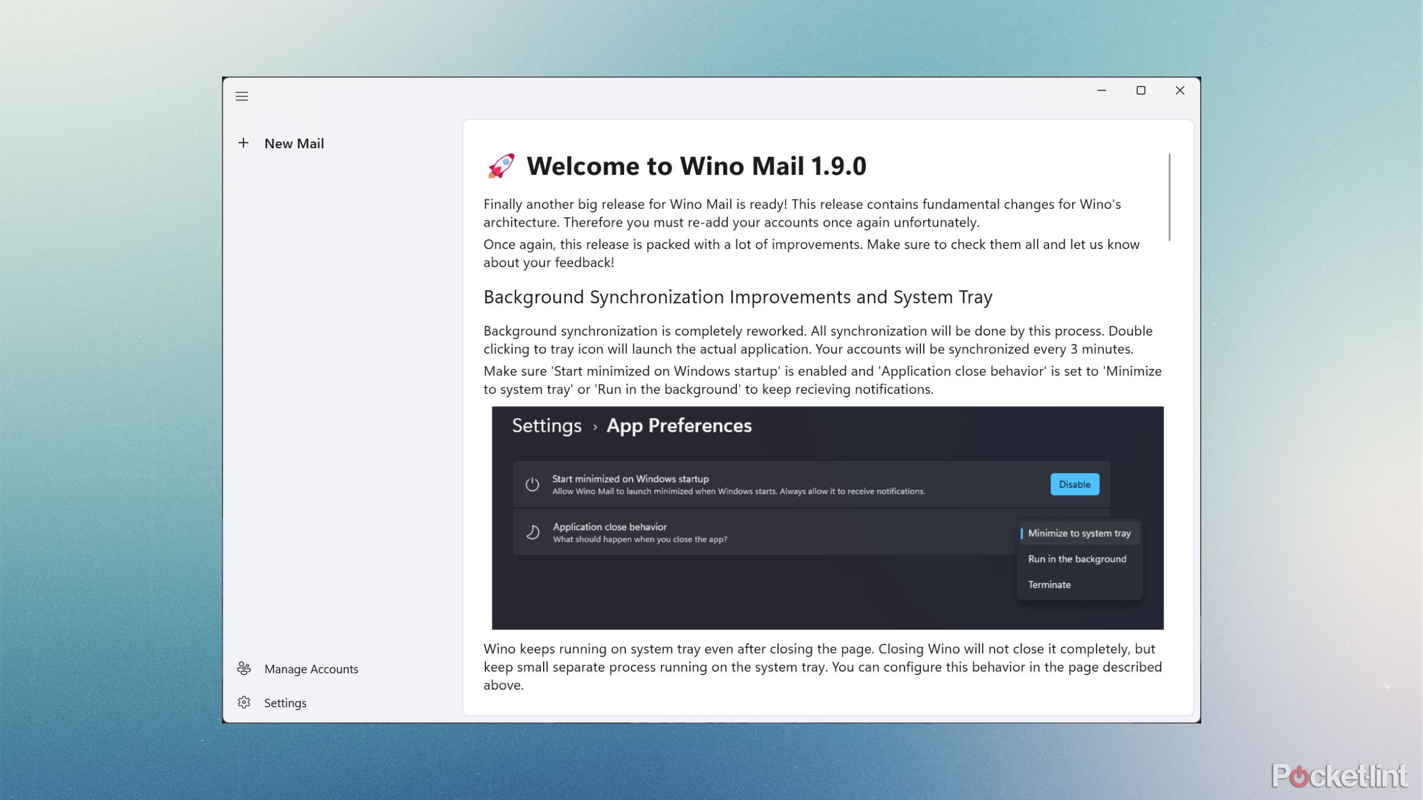
Task: Click the Manage Accounts people icon
Action: point(244,668)
